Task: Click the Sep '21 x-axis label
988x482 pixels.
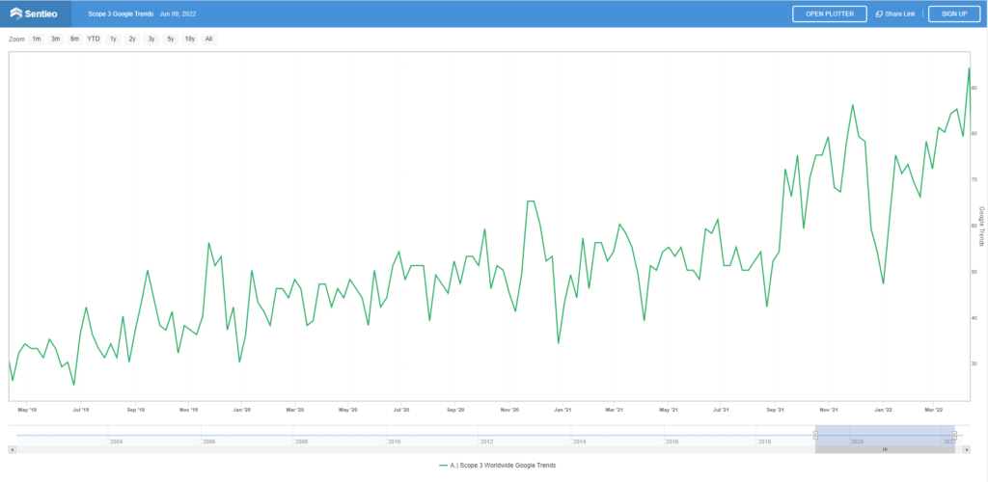Action: 776,410
